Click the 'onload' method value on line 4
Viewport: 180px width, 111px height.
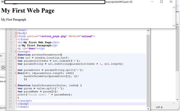87,36
